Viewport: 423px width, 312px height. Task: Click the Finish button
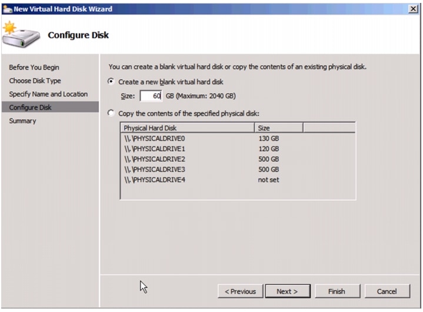pyautogui.click(x=337, y=291)
